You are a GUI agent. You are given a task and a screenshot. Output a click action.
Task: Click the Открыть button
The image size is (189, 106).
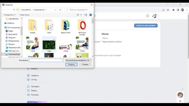71,64
